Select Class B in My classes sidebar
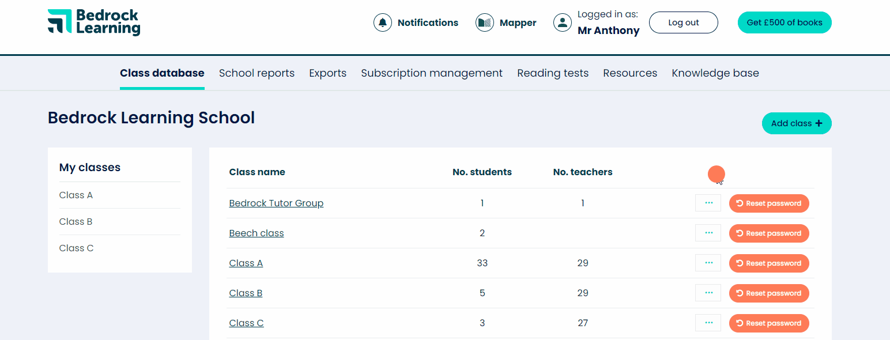Viewport: 890px width, 340px height. pos(76,221)
